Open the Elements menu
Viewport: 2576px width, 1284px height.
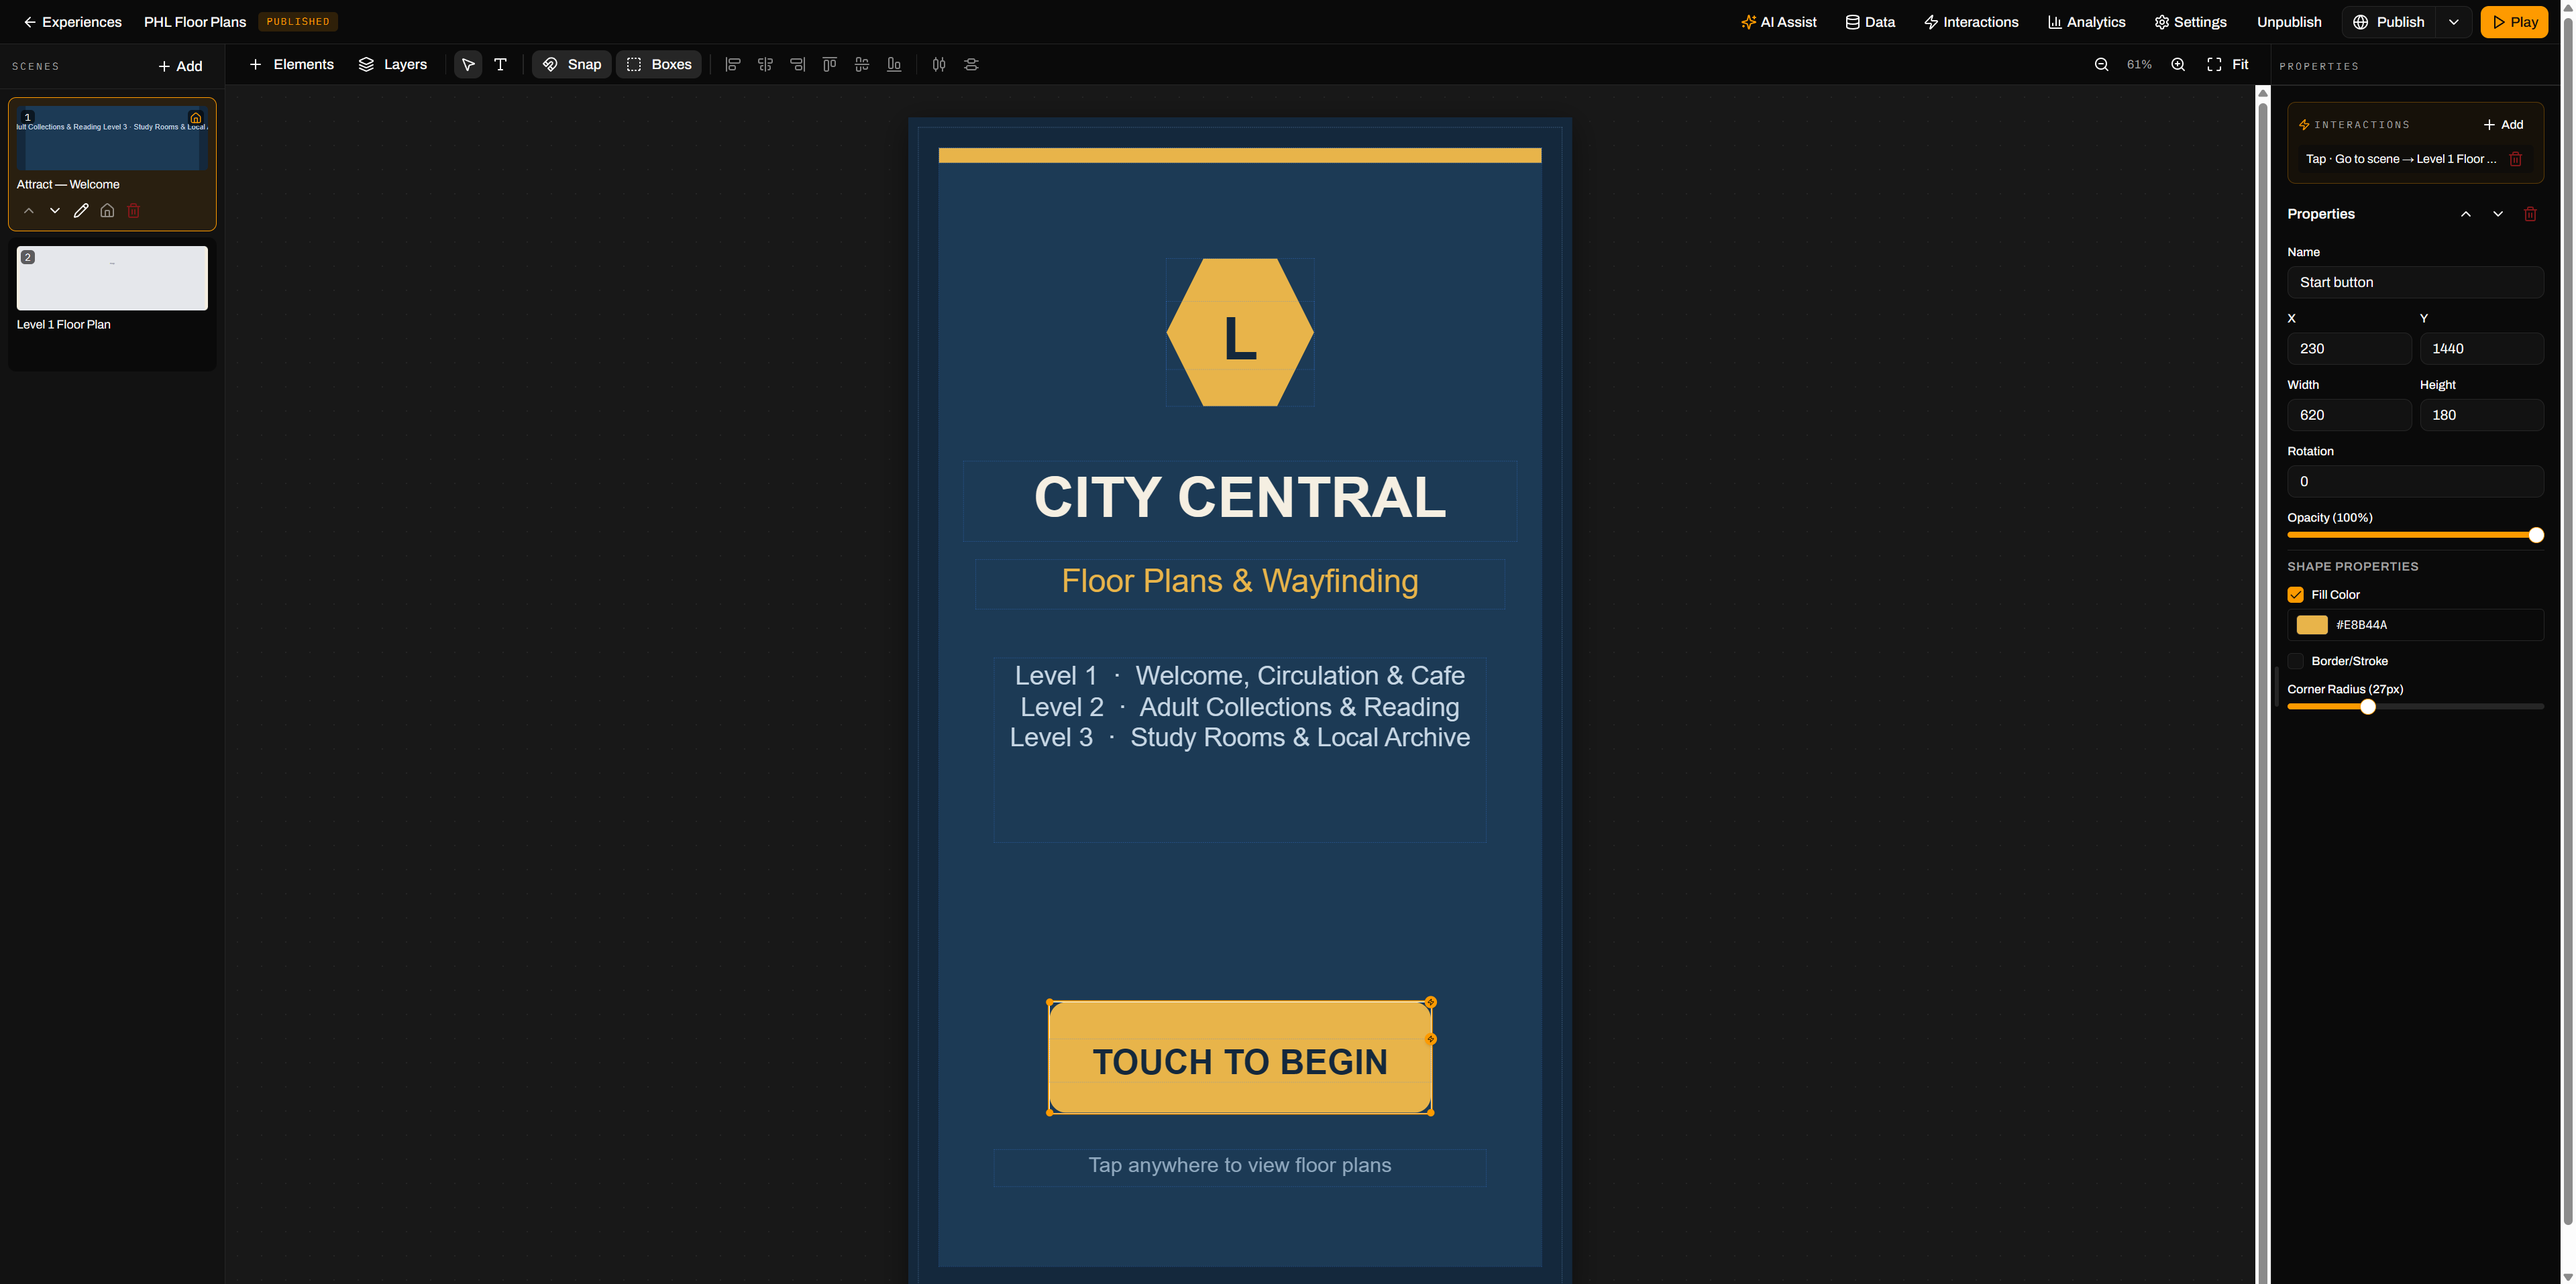coord(291,65)
